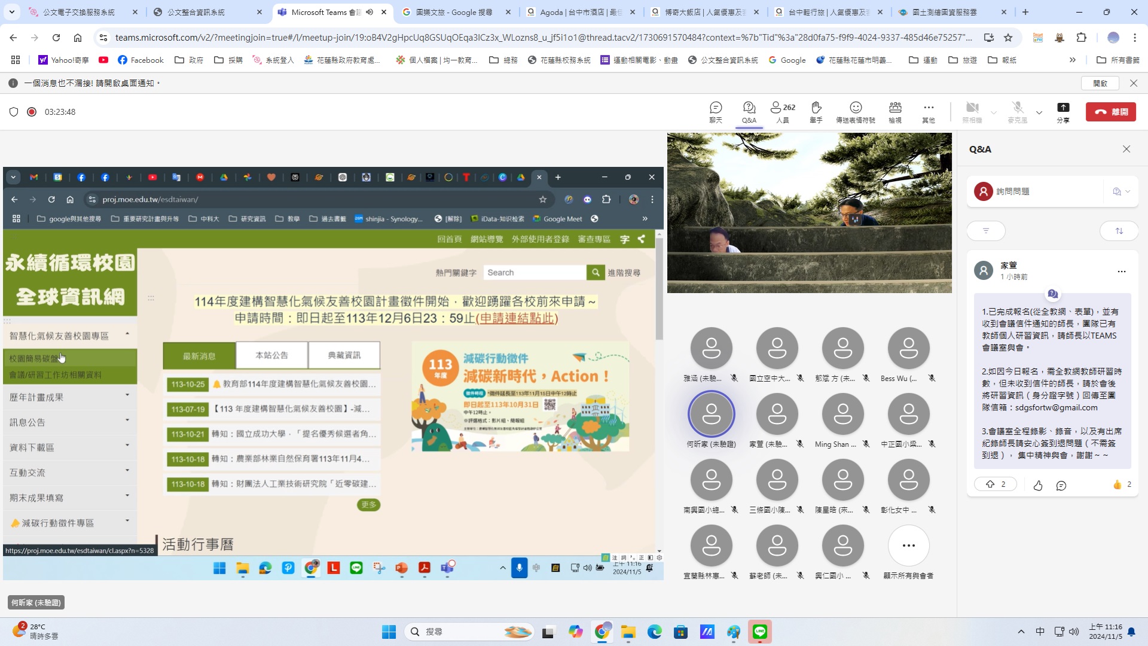Click the reactions (傳送表情符號) icon
1148x646 pixels.
(855, 111)
